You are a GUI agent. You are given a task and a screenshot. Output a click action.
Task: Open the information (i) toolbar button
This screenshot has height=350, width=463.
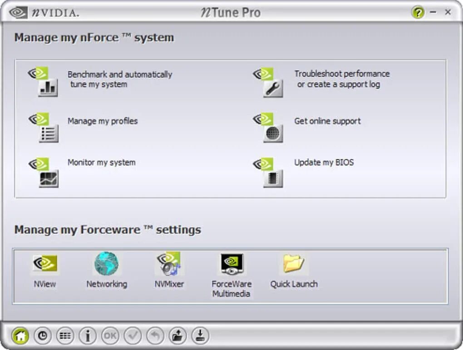tap(88, 335)
